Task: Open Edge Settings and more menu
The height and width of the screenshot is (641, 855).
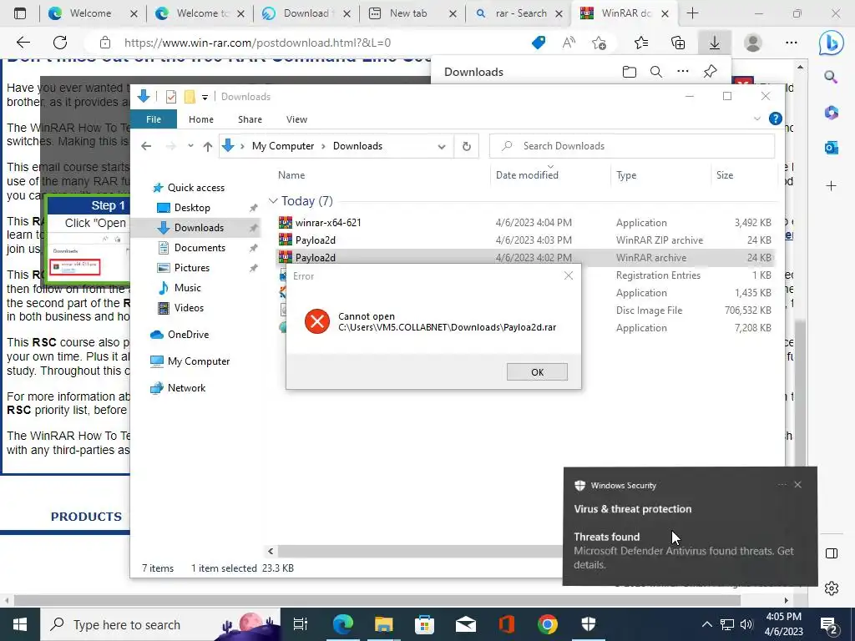Action: [x=792, y=43]
